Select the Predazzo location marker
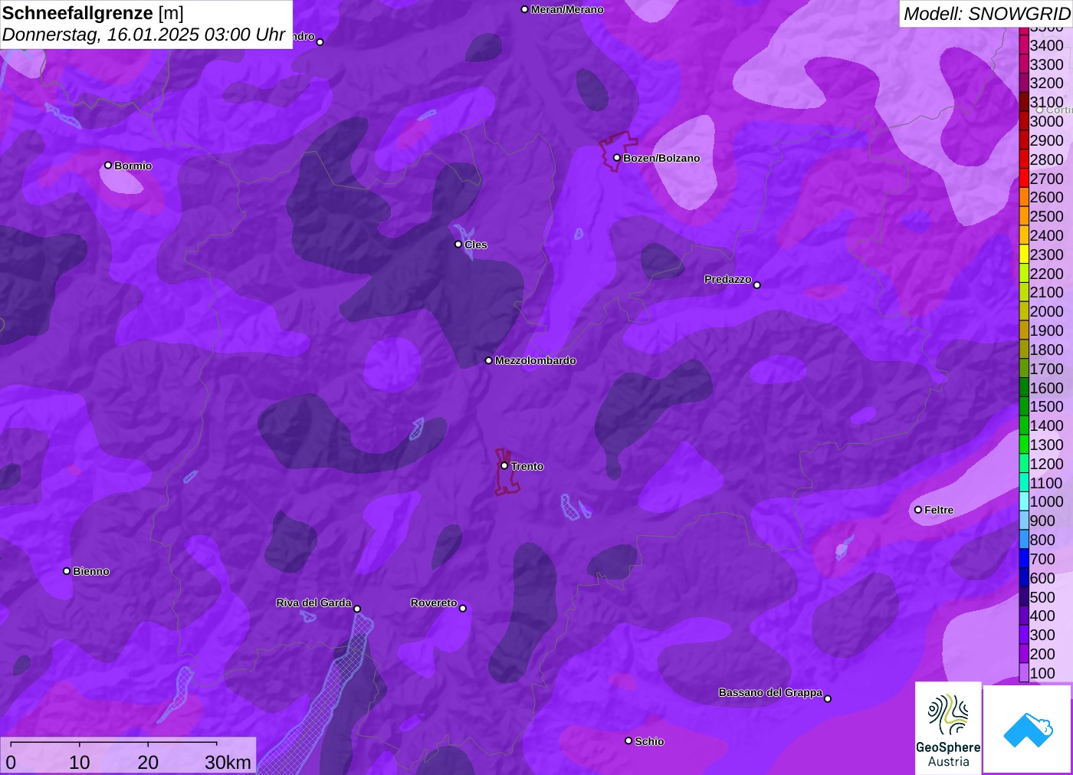Image resolution: width=1073 pixels, height=775 pixels. click(x=757, y=285)
